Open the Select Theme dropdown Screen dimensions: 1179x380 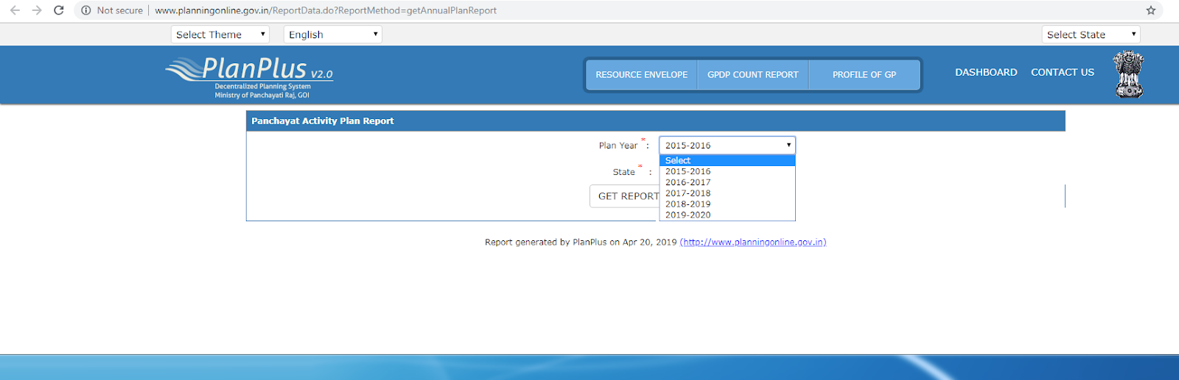[220, 35]
